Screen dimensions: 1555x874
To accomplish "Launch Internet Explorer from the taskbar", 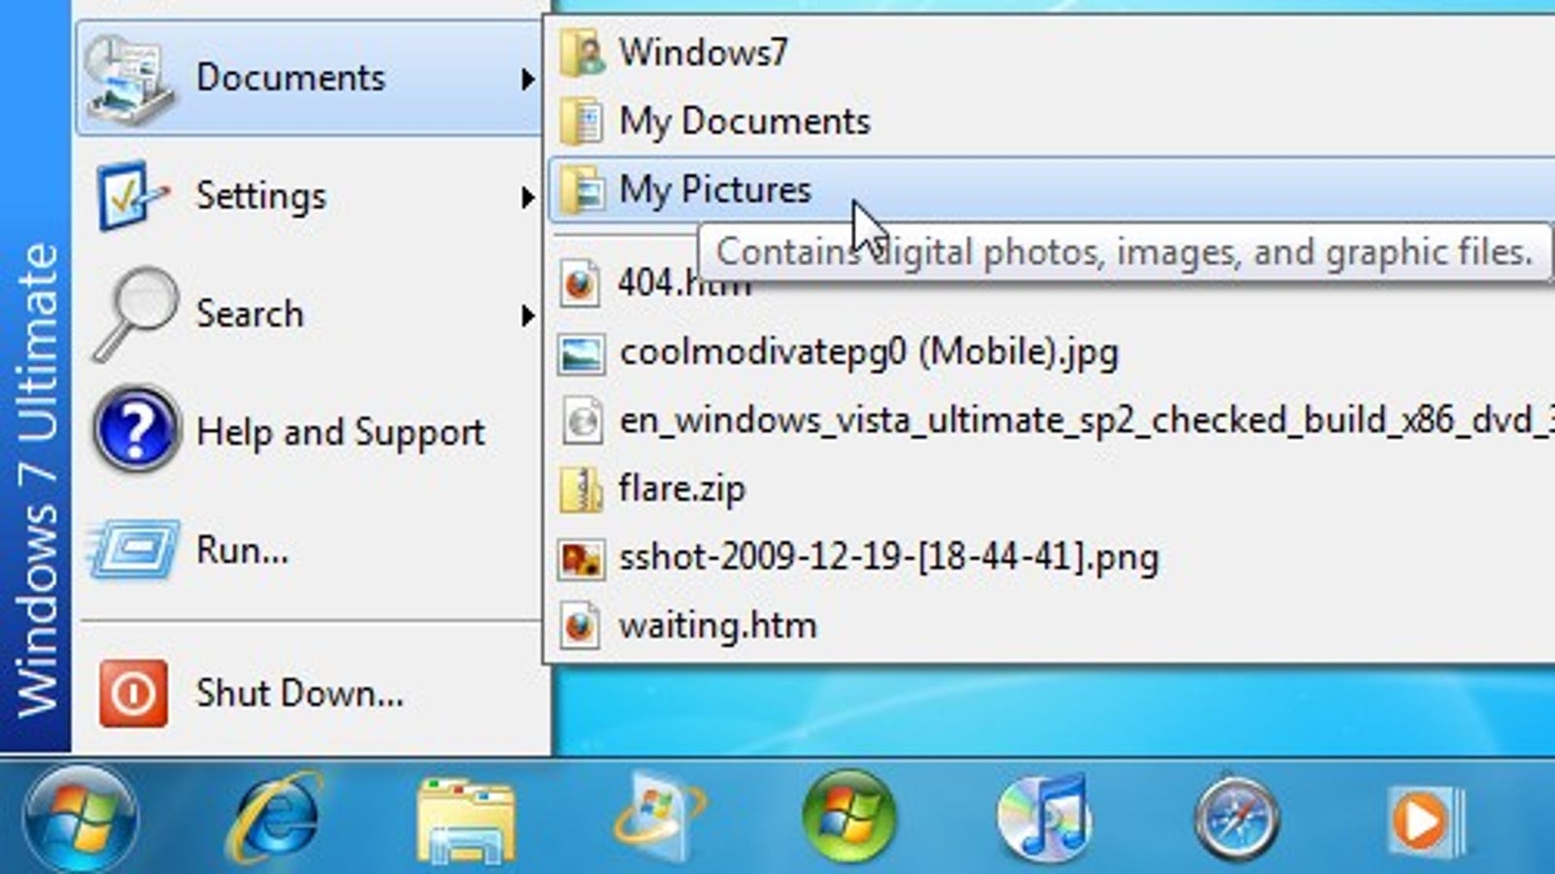I will tap(274, 818).
